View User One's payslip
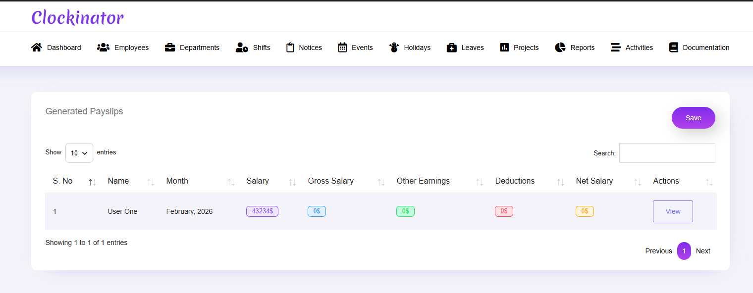 [x=673, y=211]
